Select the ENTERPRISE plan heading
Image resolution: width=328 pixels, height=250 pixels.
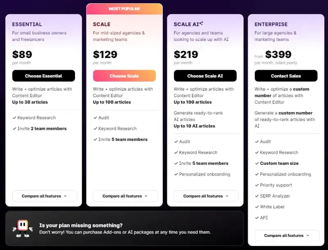pyautogui.click(x=272, y=24)
